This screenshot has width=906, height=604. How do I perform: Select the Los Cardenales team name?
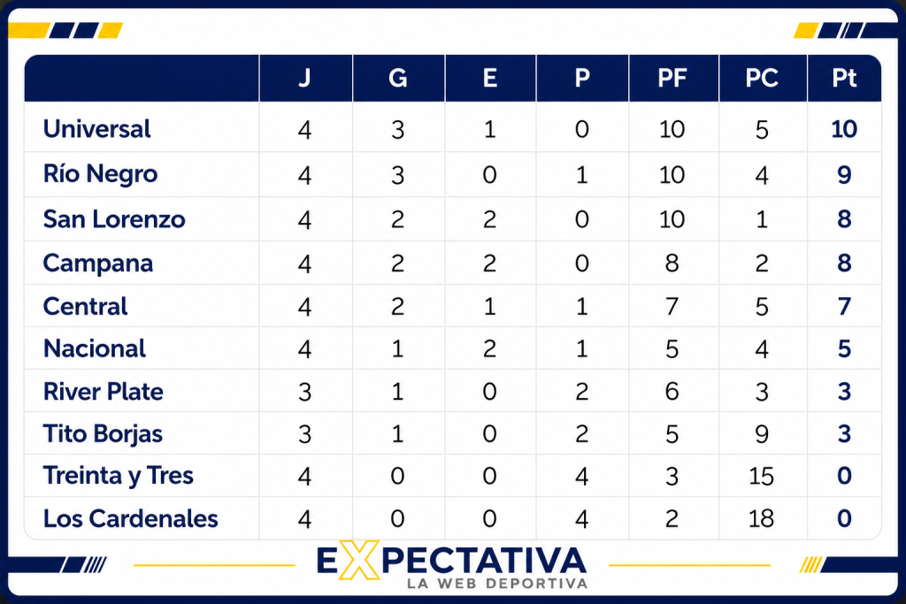tap(131, 518)
